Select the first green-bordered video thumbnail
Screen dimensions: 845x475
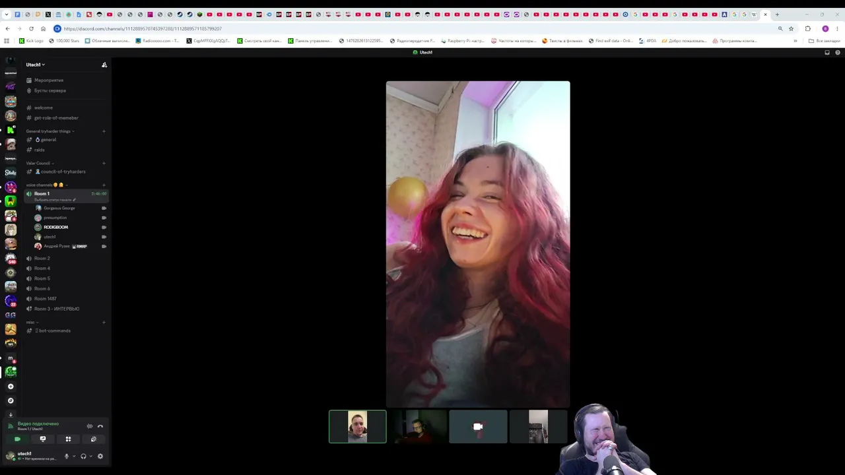(358, 427)
